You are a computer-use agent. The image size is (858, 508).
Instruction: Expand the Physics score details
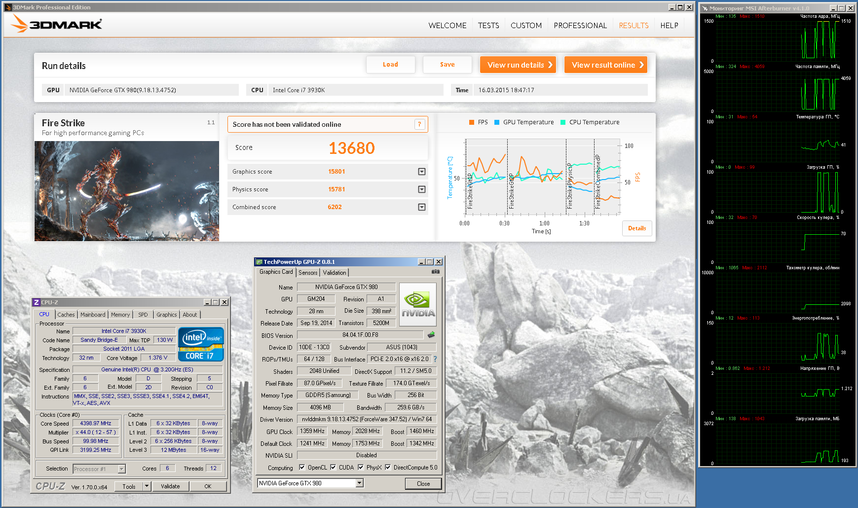(422, 189)
